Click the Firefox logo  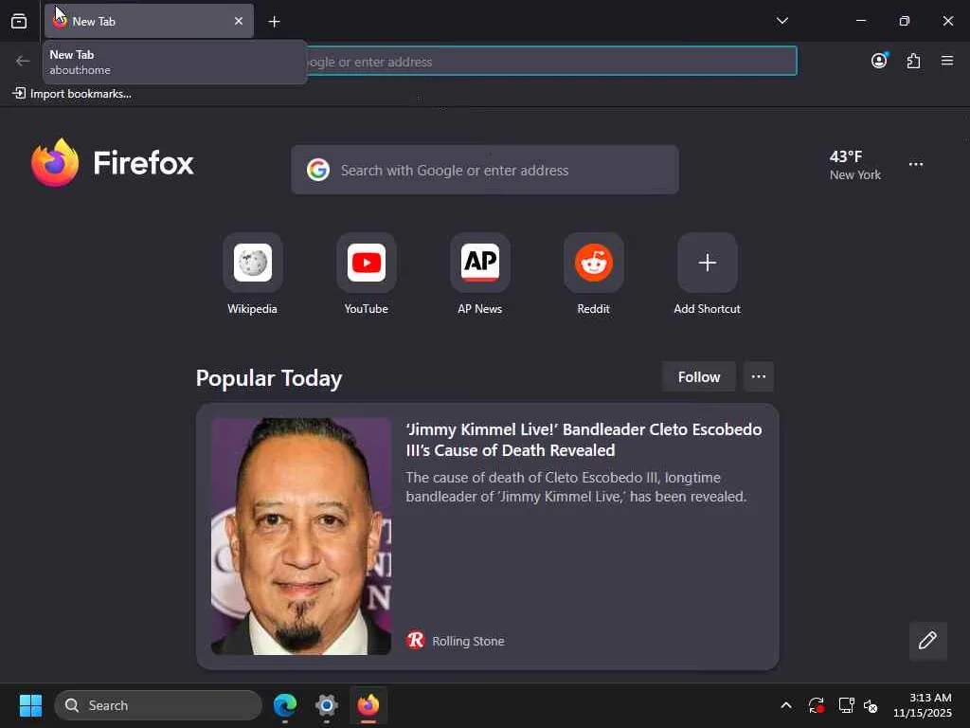coord(113,163)
